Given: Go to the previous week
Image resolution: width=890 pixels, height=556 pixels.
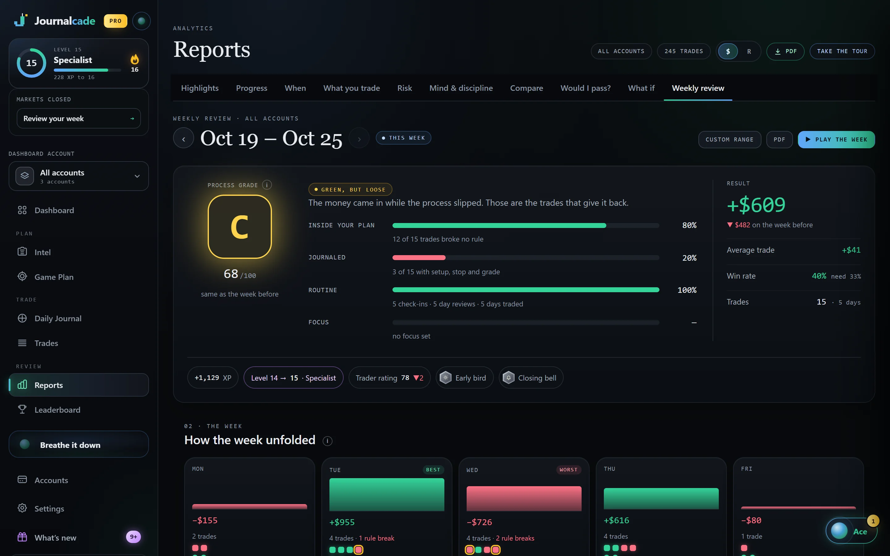Looking at the screenshot, I should point(184,138).
